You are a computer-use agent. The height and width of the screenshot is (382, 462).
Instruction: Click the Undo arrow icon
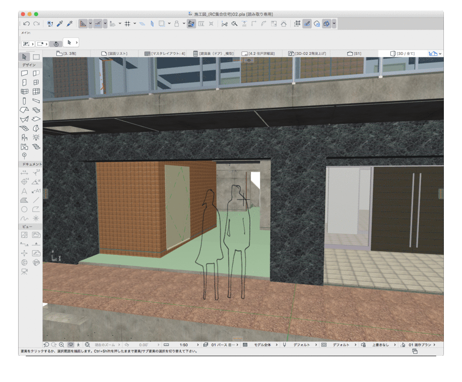[27, 23]
